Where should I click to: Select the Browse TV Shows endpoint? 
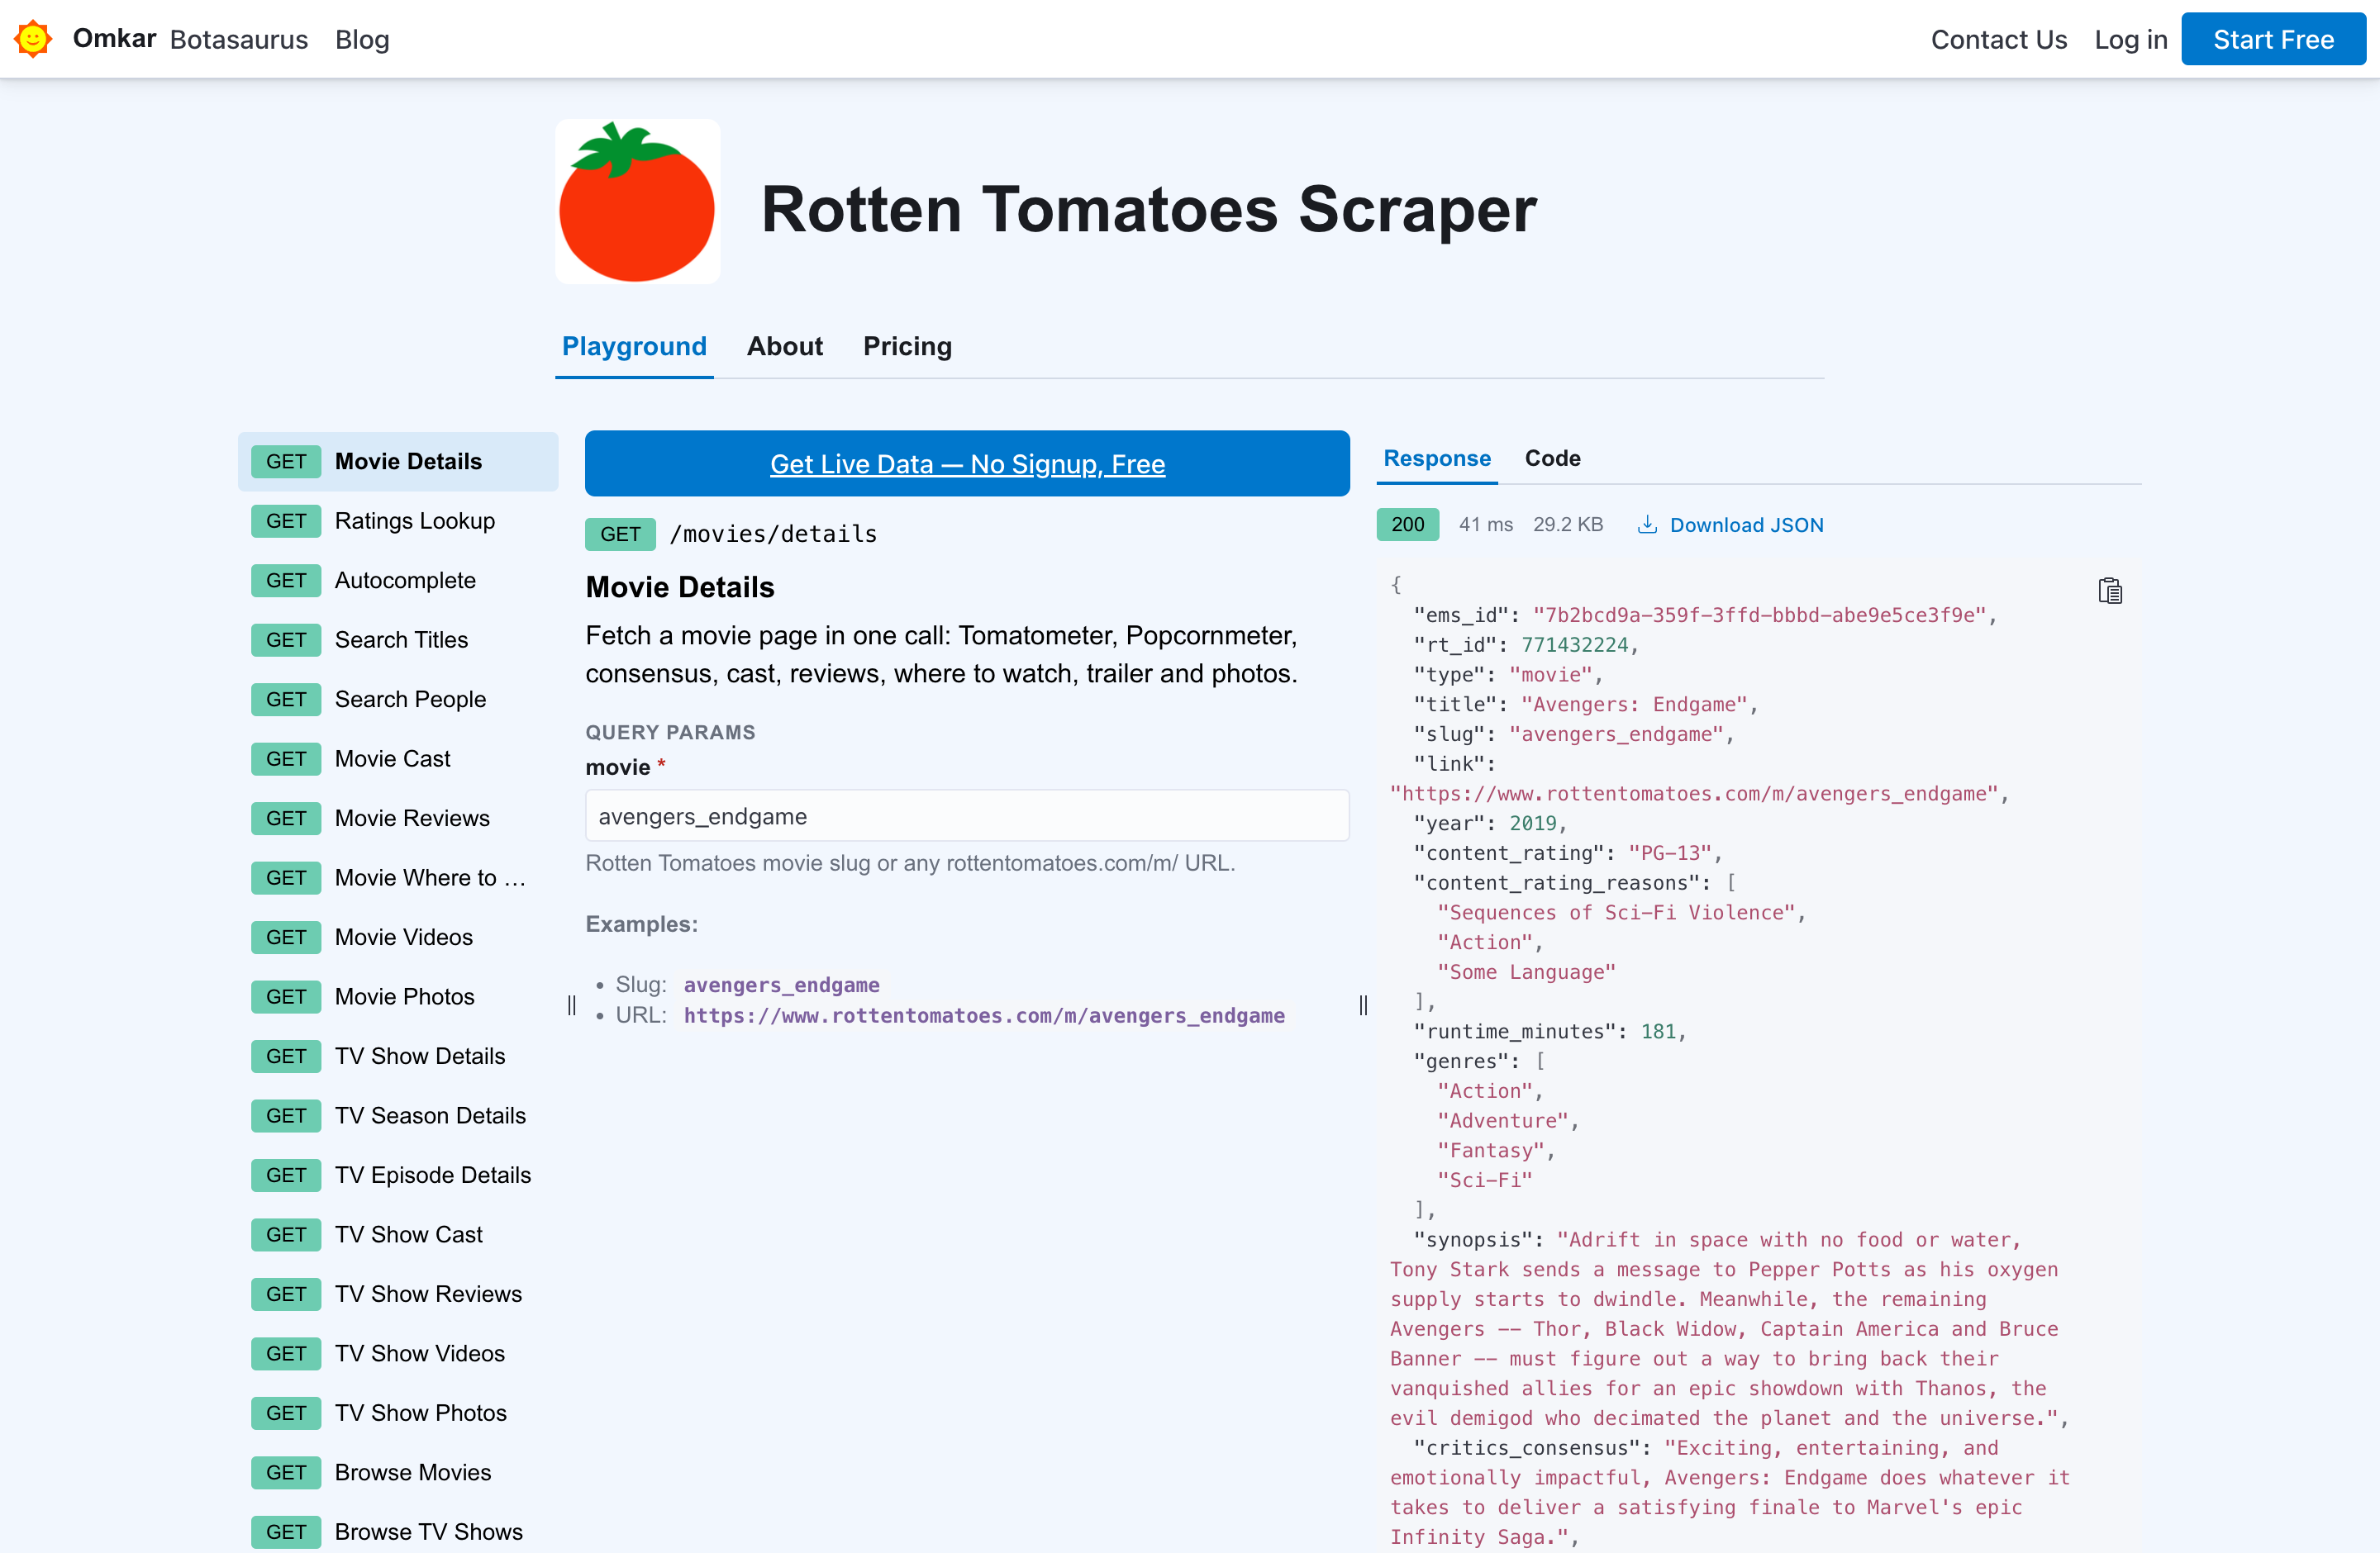(398, 1532)
